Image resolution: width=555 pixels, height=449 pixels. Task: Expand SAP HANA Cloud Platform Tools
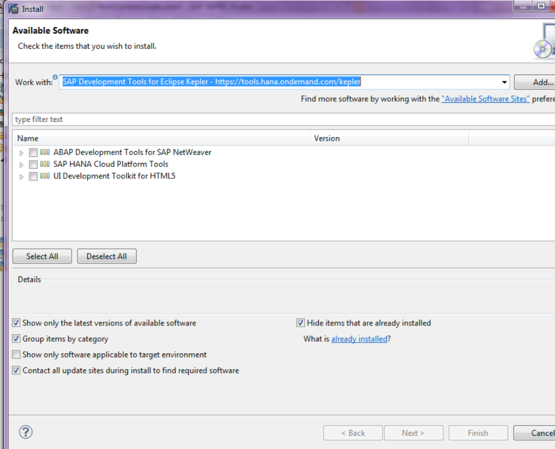click(22, 165)
